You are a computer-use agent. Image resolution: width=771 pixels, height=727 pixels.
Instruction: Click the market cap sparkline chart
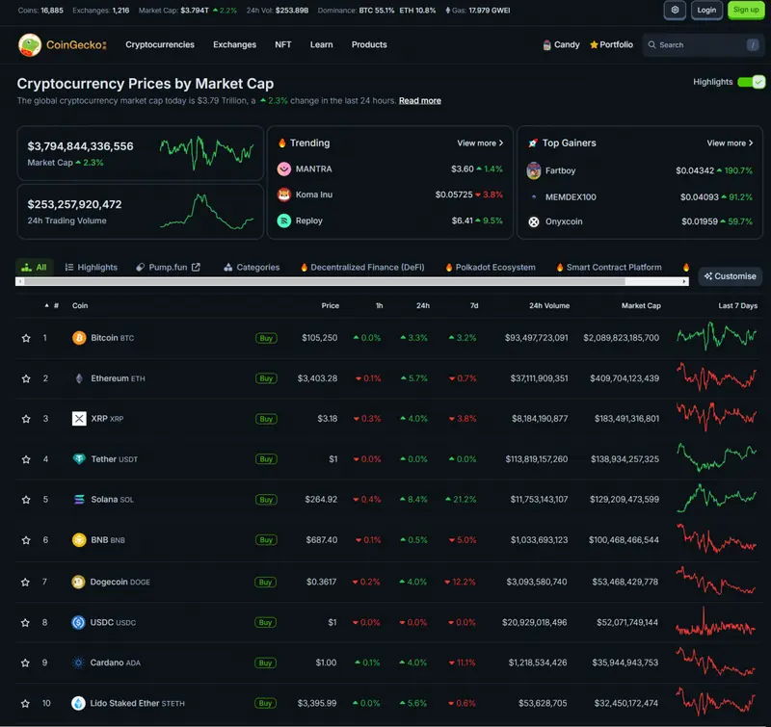click(206, 152)
